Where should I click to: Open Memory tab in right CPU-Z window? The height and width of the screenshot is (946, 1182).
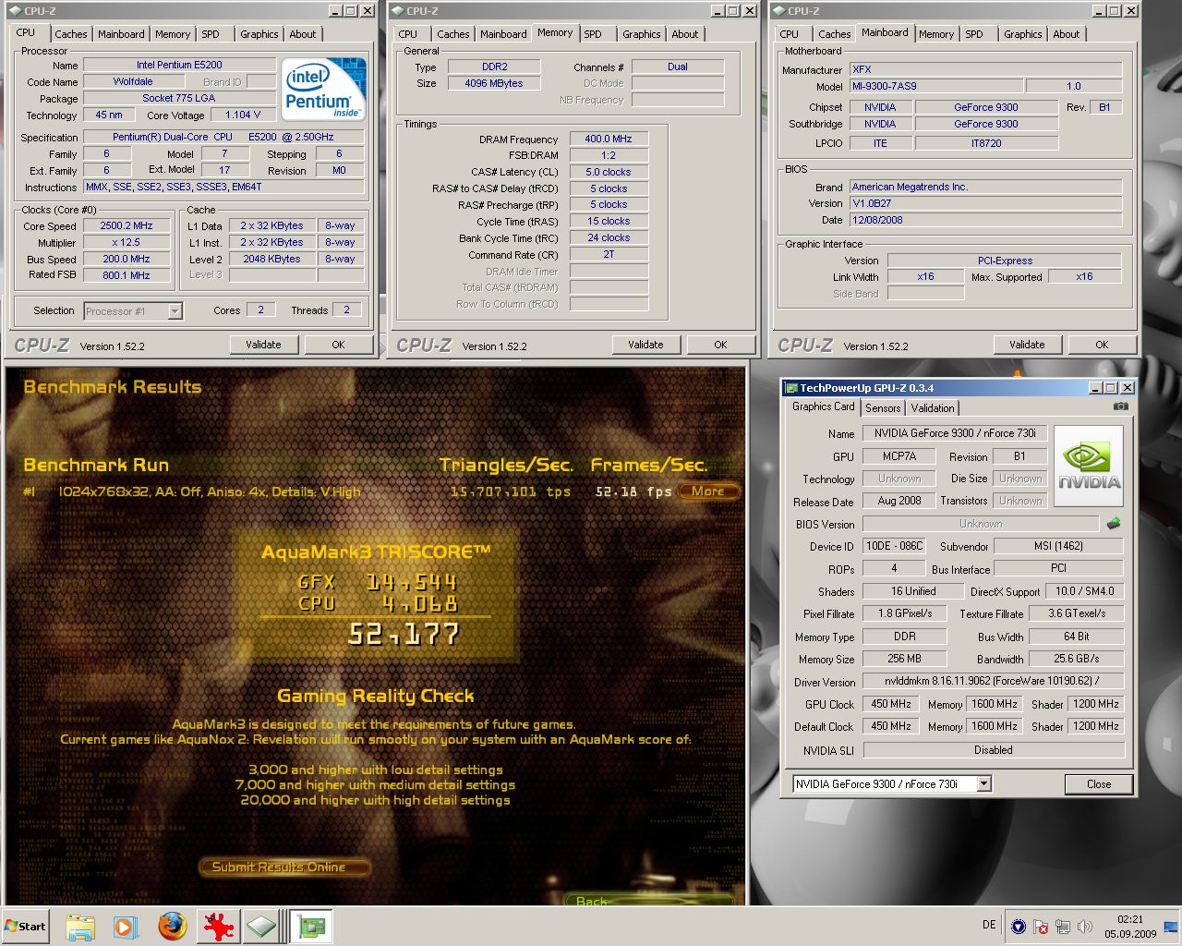coord(936,34)
